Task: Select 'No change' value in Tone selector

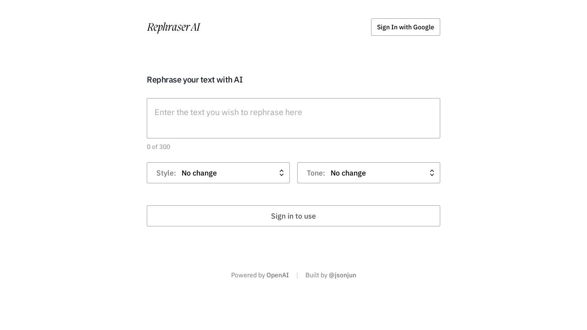Action: [x=348, y=173]
